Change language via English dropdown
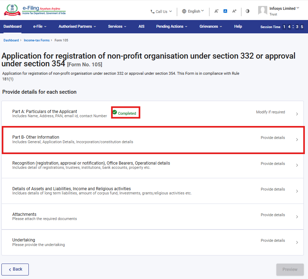308x279 pixels. (193, 11)
